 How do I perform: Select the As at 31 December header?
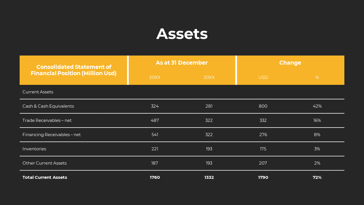182,63
